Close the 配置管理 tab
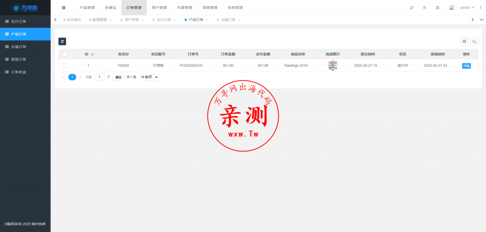This screenshot has width=486, height=232. pos(111,20)
